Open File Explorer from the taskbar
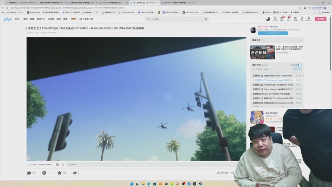This screenshot has width=332, height=187. click(143, 184)
